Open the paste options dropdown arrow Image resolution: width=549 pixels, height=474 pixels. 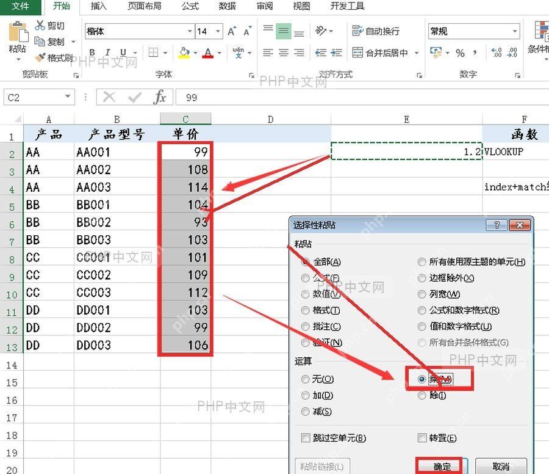pos(18,59)
